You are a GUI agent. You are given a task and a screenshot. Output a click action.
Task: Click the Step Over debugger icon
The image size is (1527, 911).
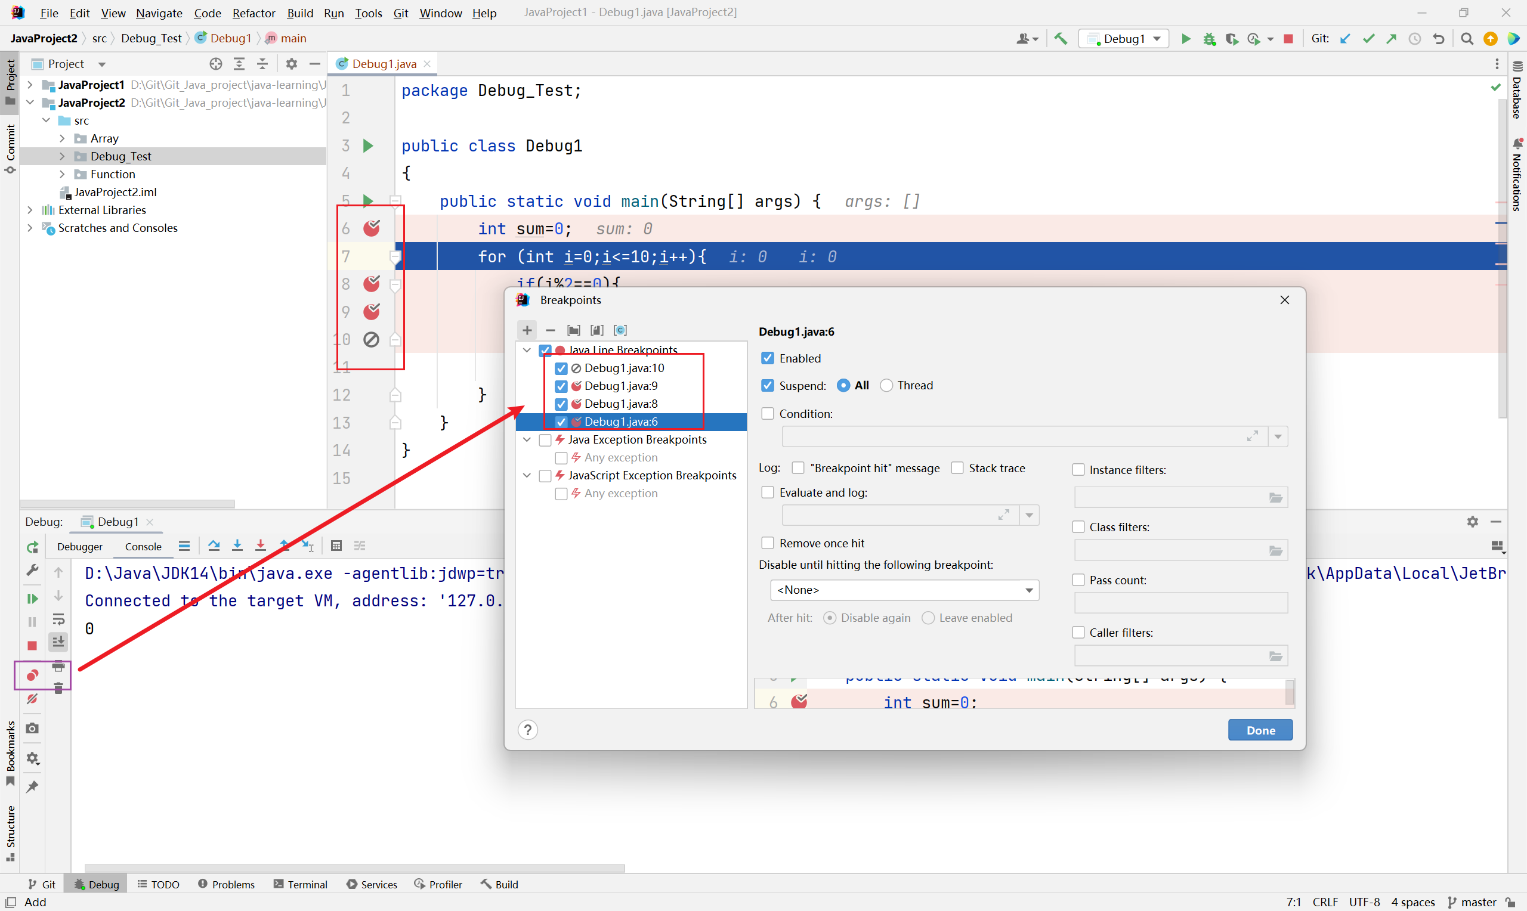click(214, 545)
